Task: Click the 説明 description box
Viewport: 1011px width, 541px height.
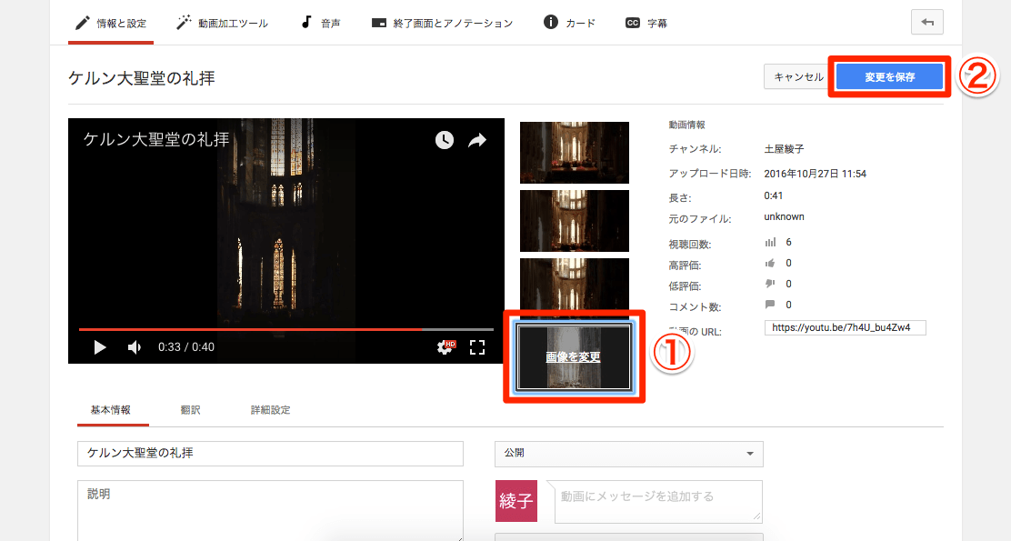Action: [270, 510]
